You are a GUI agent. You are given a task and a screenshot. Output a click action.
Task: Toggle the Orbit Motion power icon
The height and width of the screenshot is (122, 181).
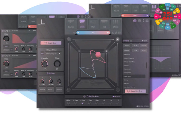[84, 96]
